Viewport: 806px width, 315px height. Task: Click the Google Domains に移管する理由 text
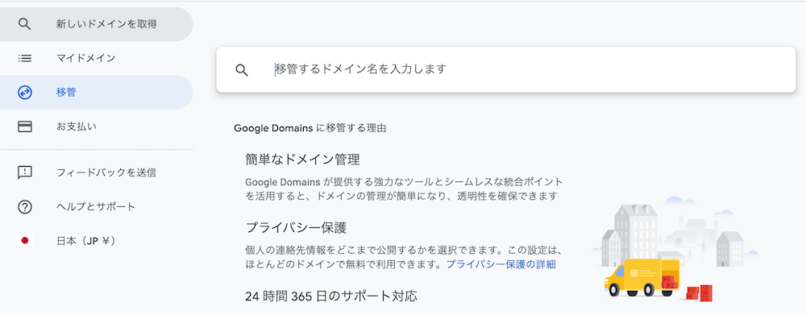pyautogui.click(x=310, y=128)
